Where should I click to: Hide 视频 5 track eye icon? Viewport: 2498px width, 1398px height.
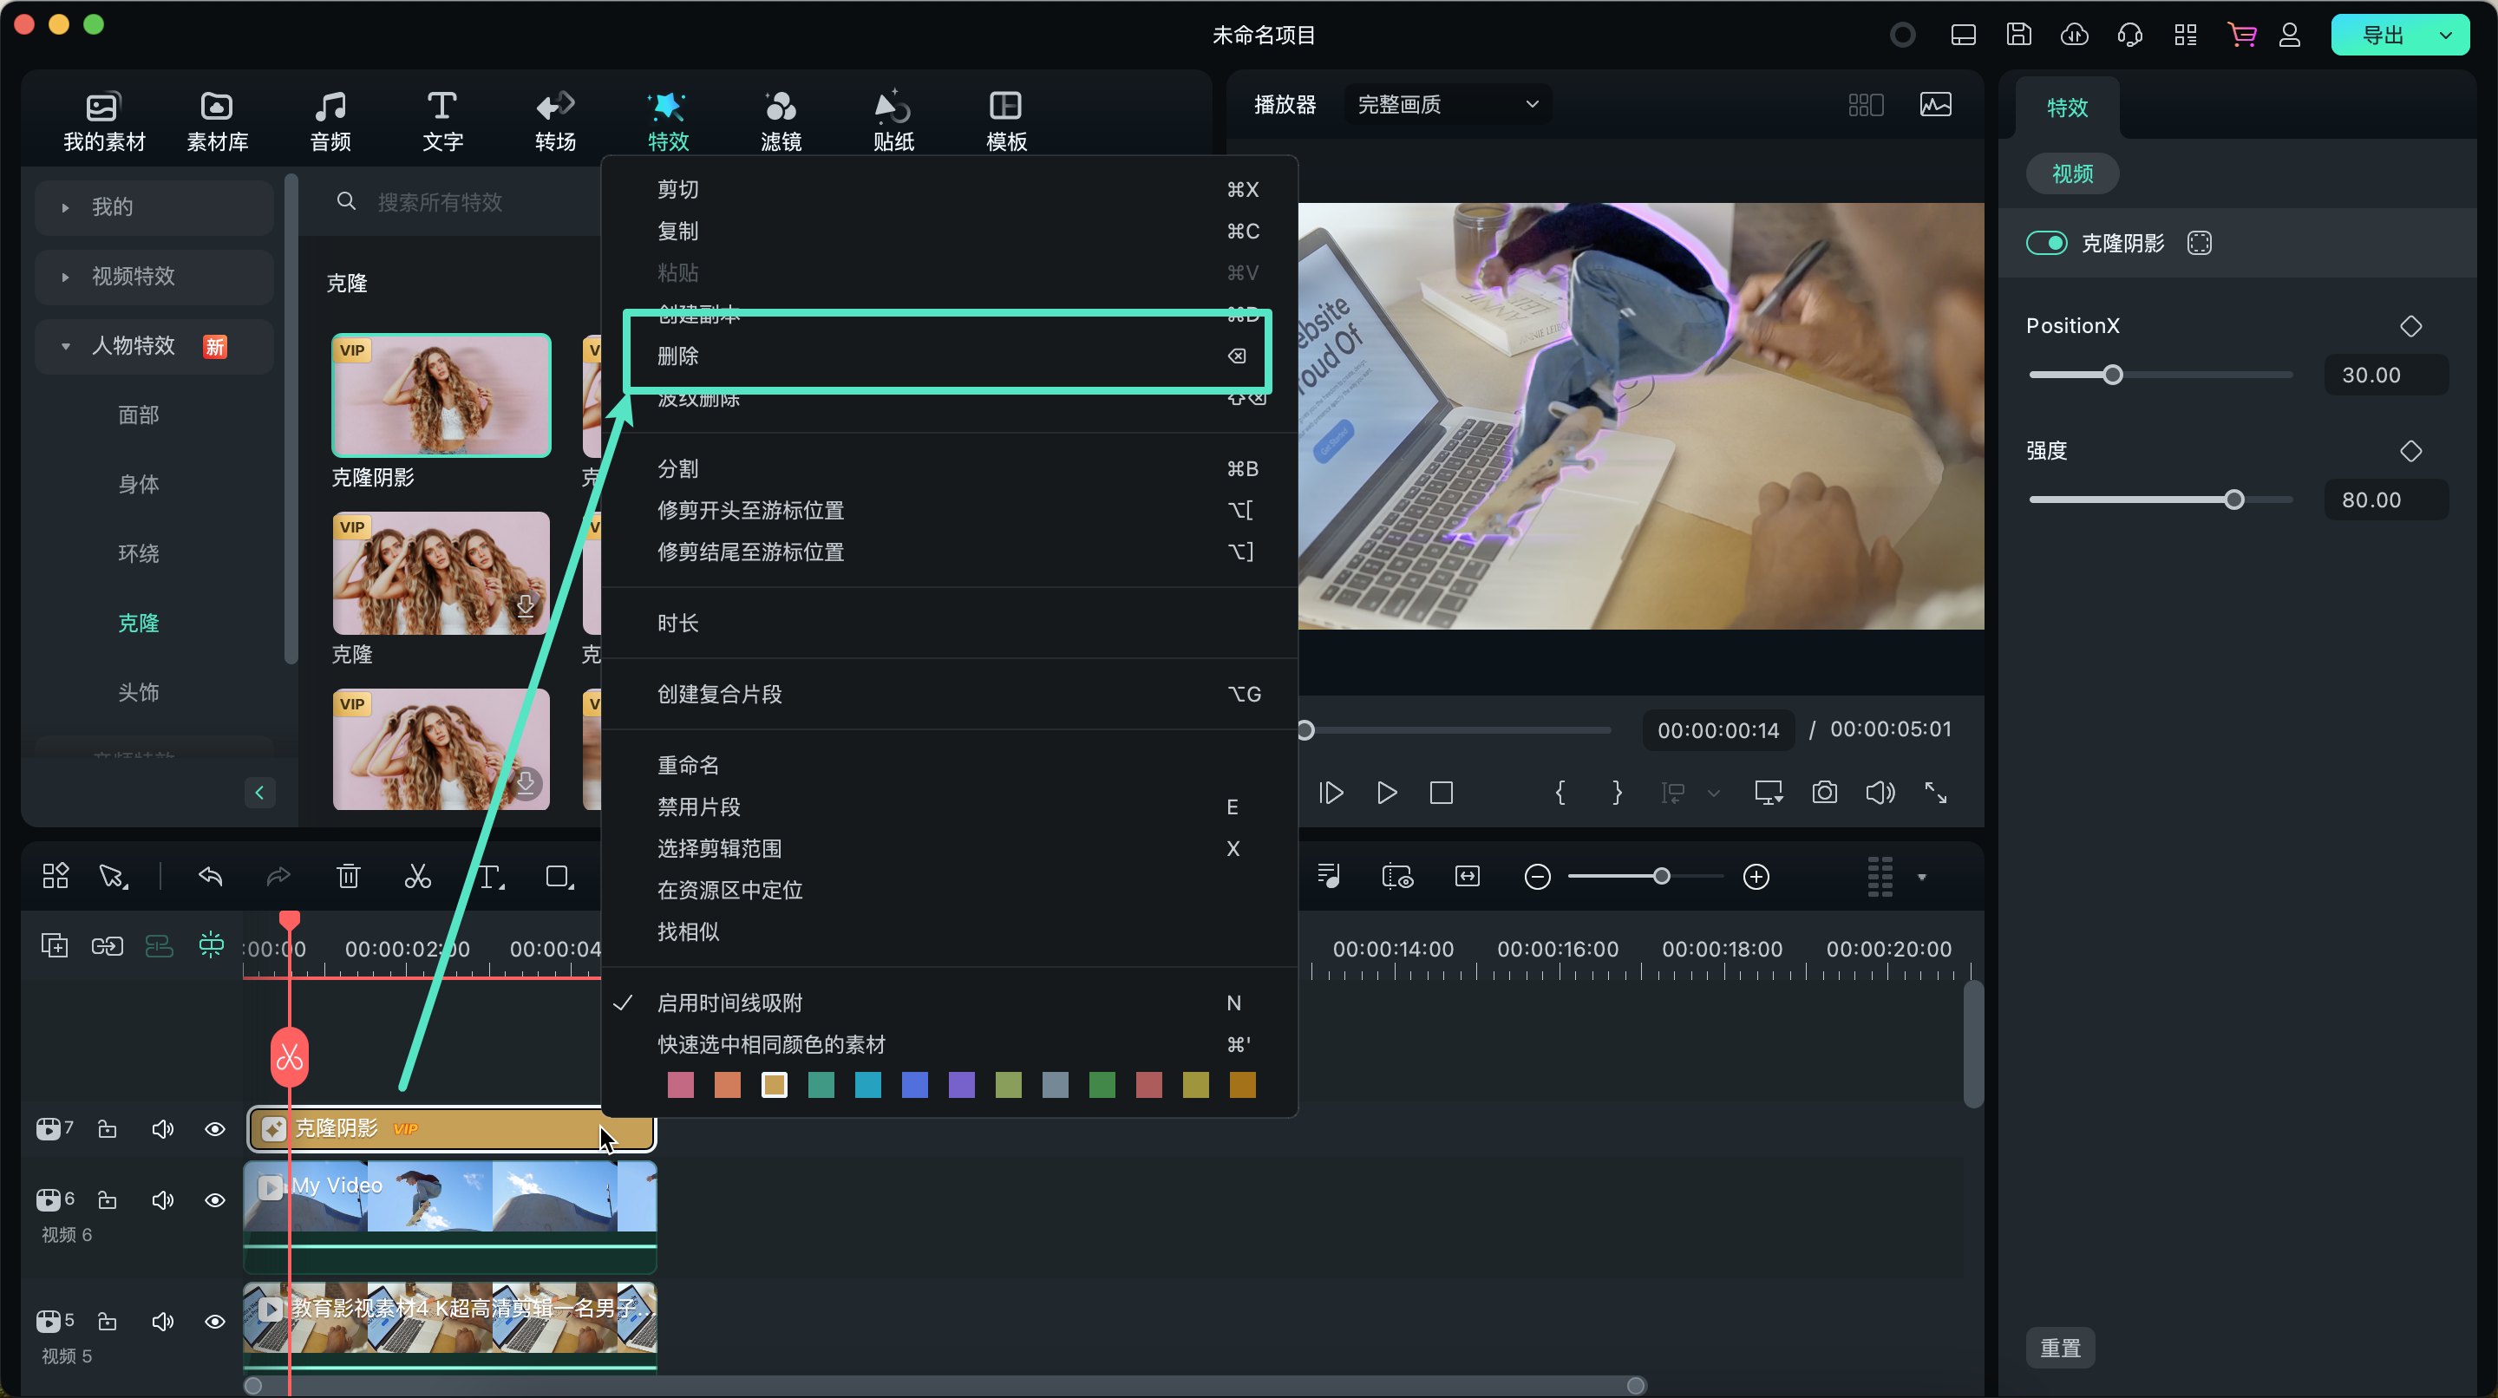[214, 1322]
